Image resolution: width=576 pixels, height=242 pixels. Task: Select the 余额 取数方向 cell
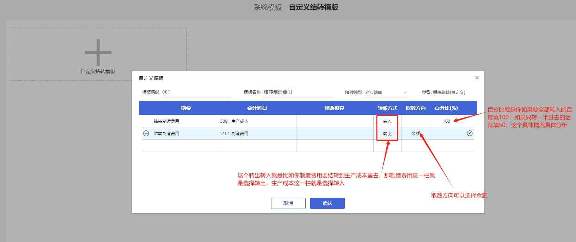tap(416, 133)
